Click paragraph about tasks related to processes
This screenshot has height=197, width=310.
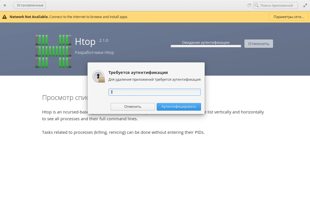[123, 132]
